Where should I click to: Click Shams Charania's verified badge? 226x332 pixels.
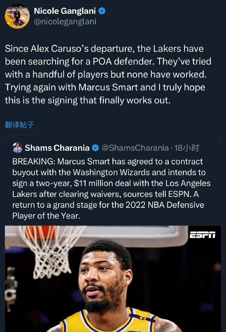[x=95, y=148]
